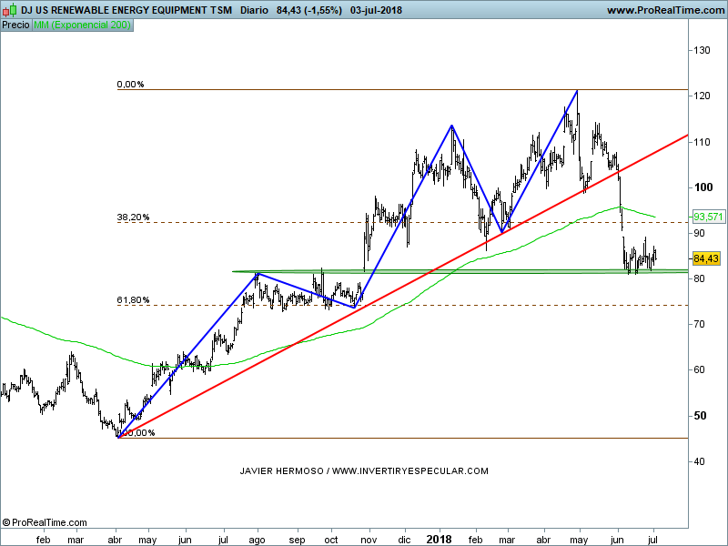
Task: Open the www.ProRealTime.com link
Action: tap(663, 10)
